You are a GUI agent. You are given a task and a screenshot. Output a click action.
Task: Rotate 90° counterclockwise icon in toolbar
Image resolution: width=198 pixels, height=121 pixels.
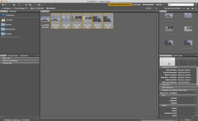click(45, 5)
